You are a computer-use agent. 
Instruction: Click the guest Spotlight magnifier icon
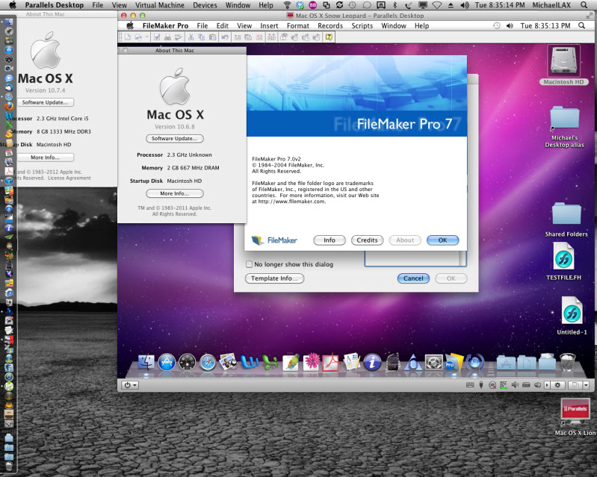point(581,25)
